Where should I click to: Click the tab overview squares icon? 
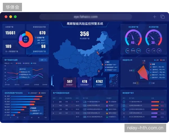coord(163,17)
